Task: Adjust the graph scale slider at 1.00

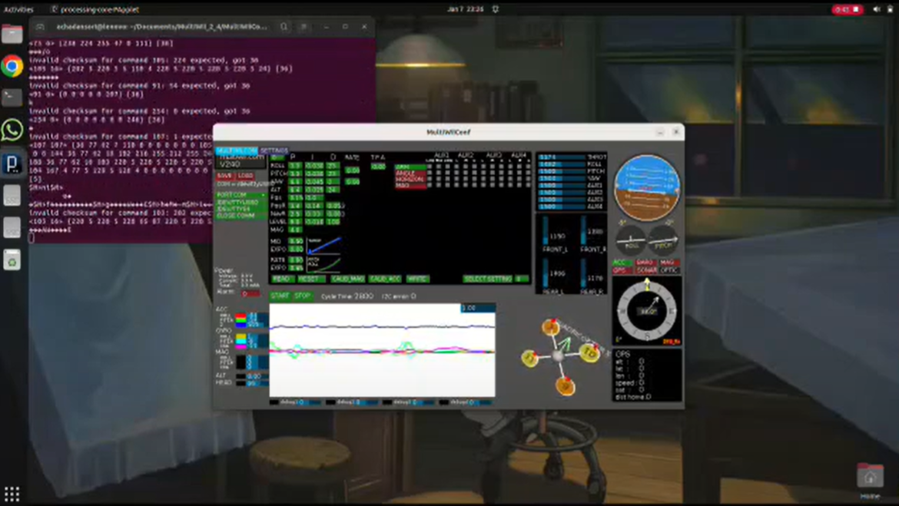Action: pyautogui.click(x=477, y=308)
